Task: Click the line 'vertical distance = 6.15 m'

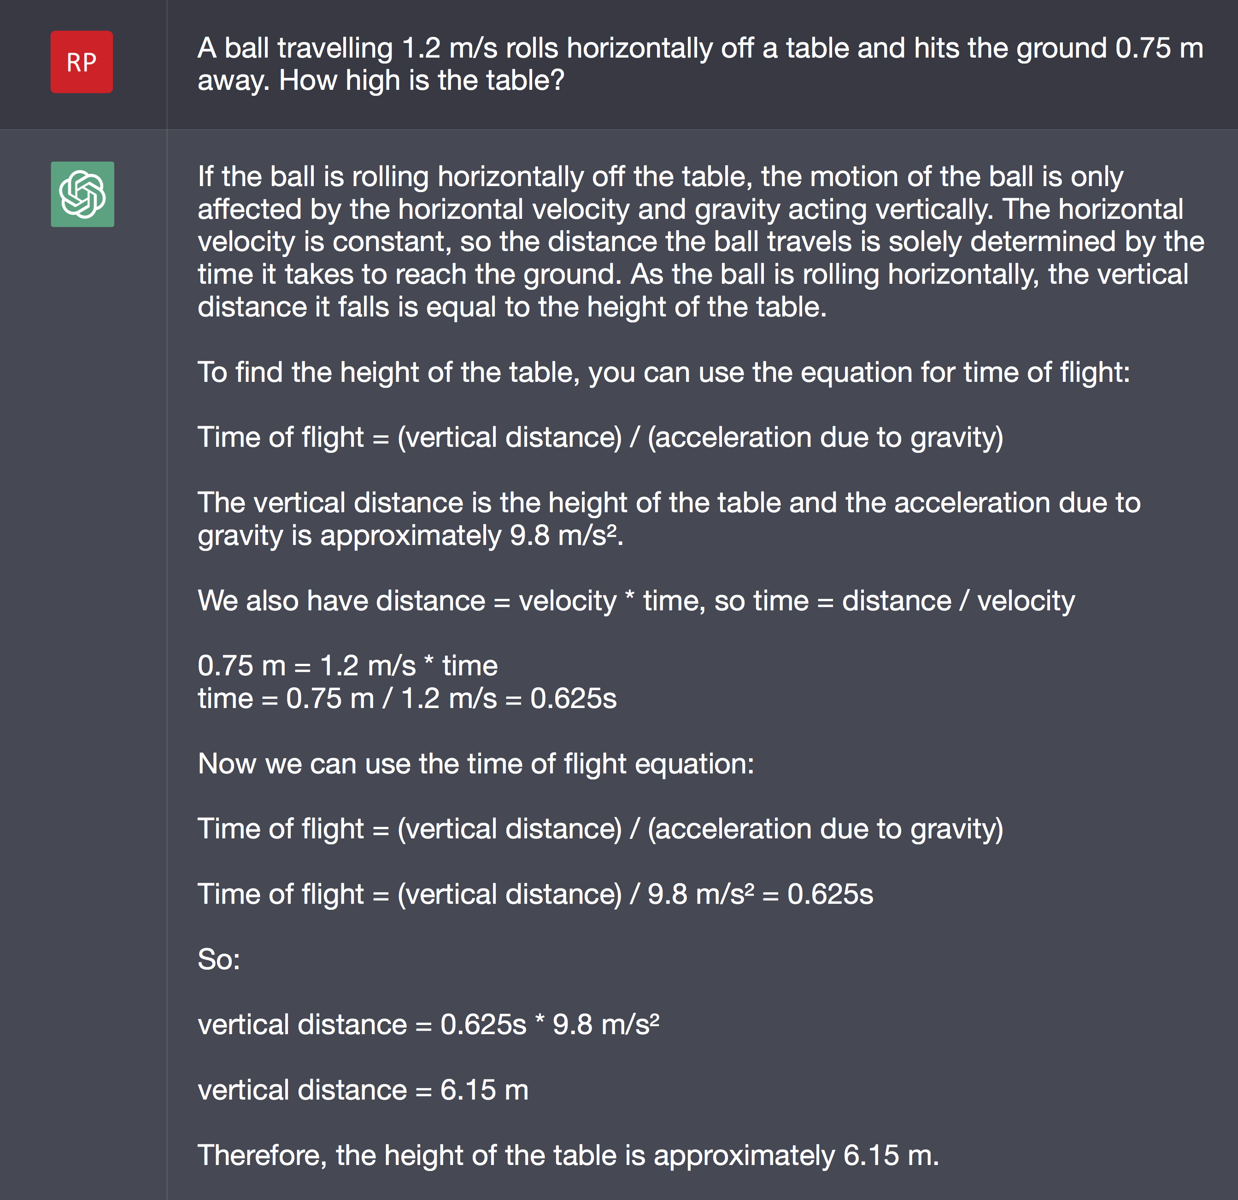Action: pos(363,1090)
